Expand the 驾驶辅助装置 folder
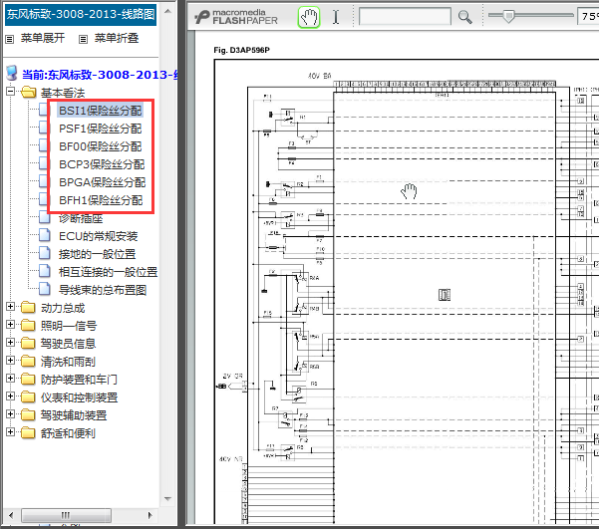The height and width of the screenshot is (529, 599). click(10, 414)
